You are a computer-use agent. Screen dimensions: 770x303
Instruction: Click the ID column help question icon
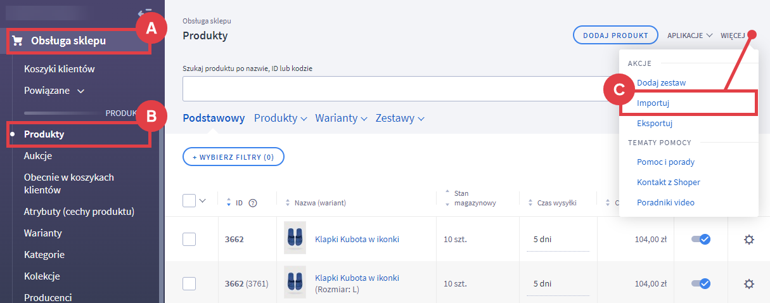[x=253, y=203]
